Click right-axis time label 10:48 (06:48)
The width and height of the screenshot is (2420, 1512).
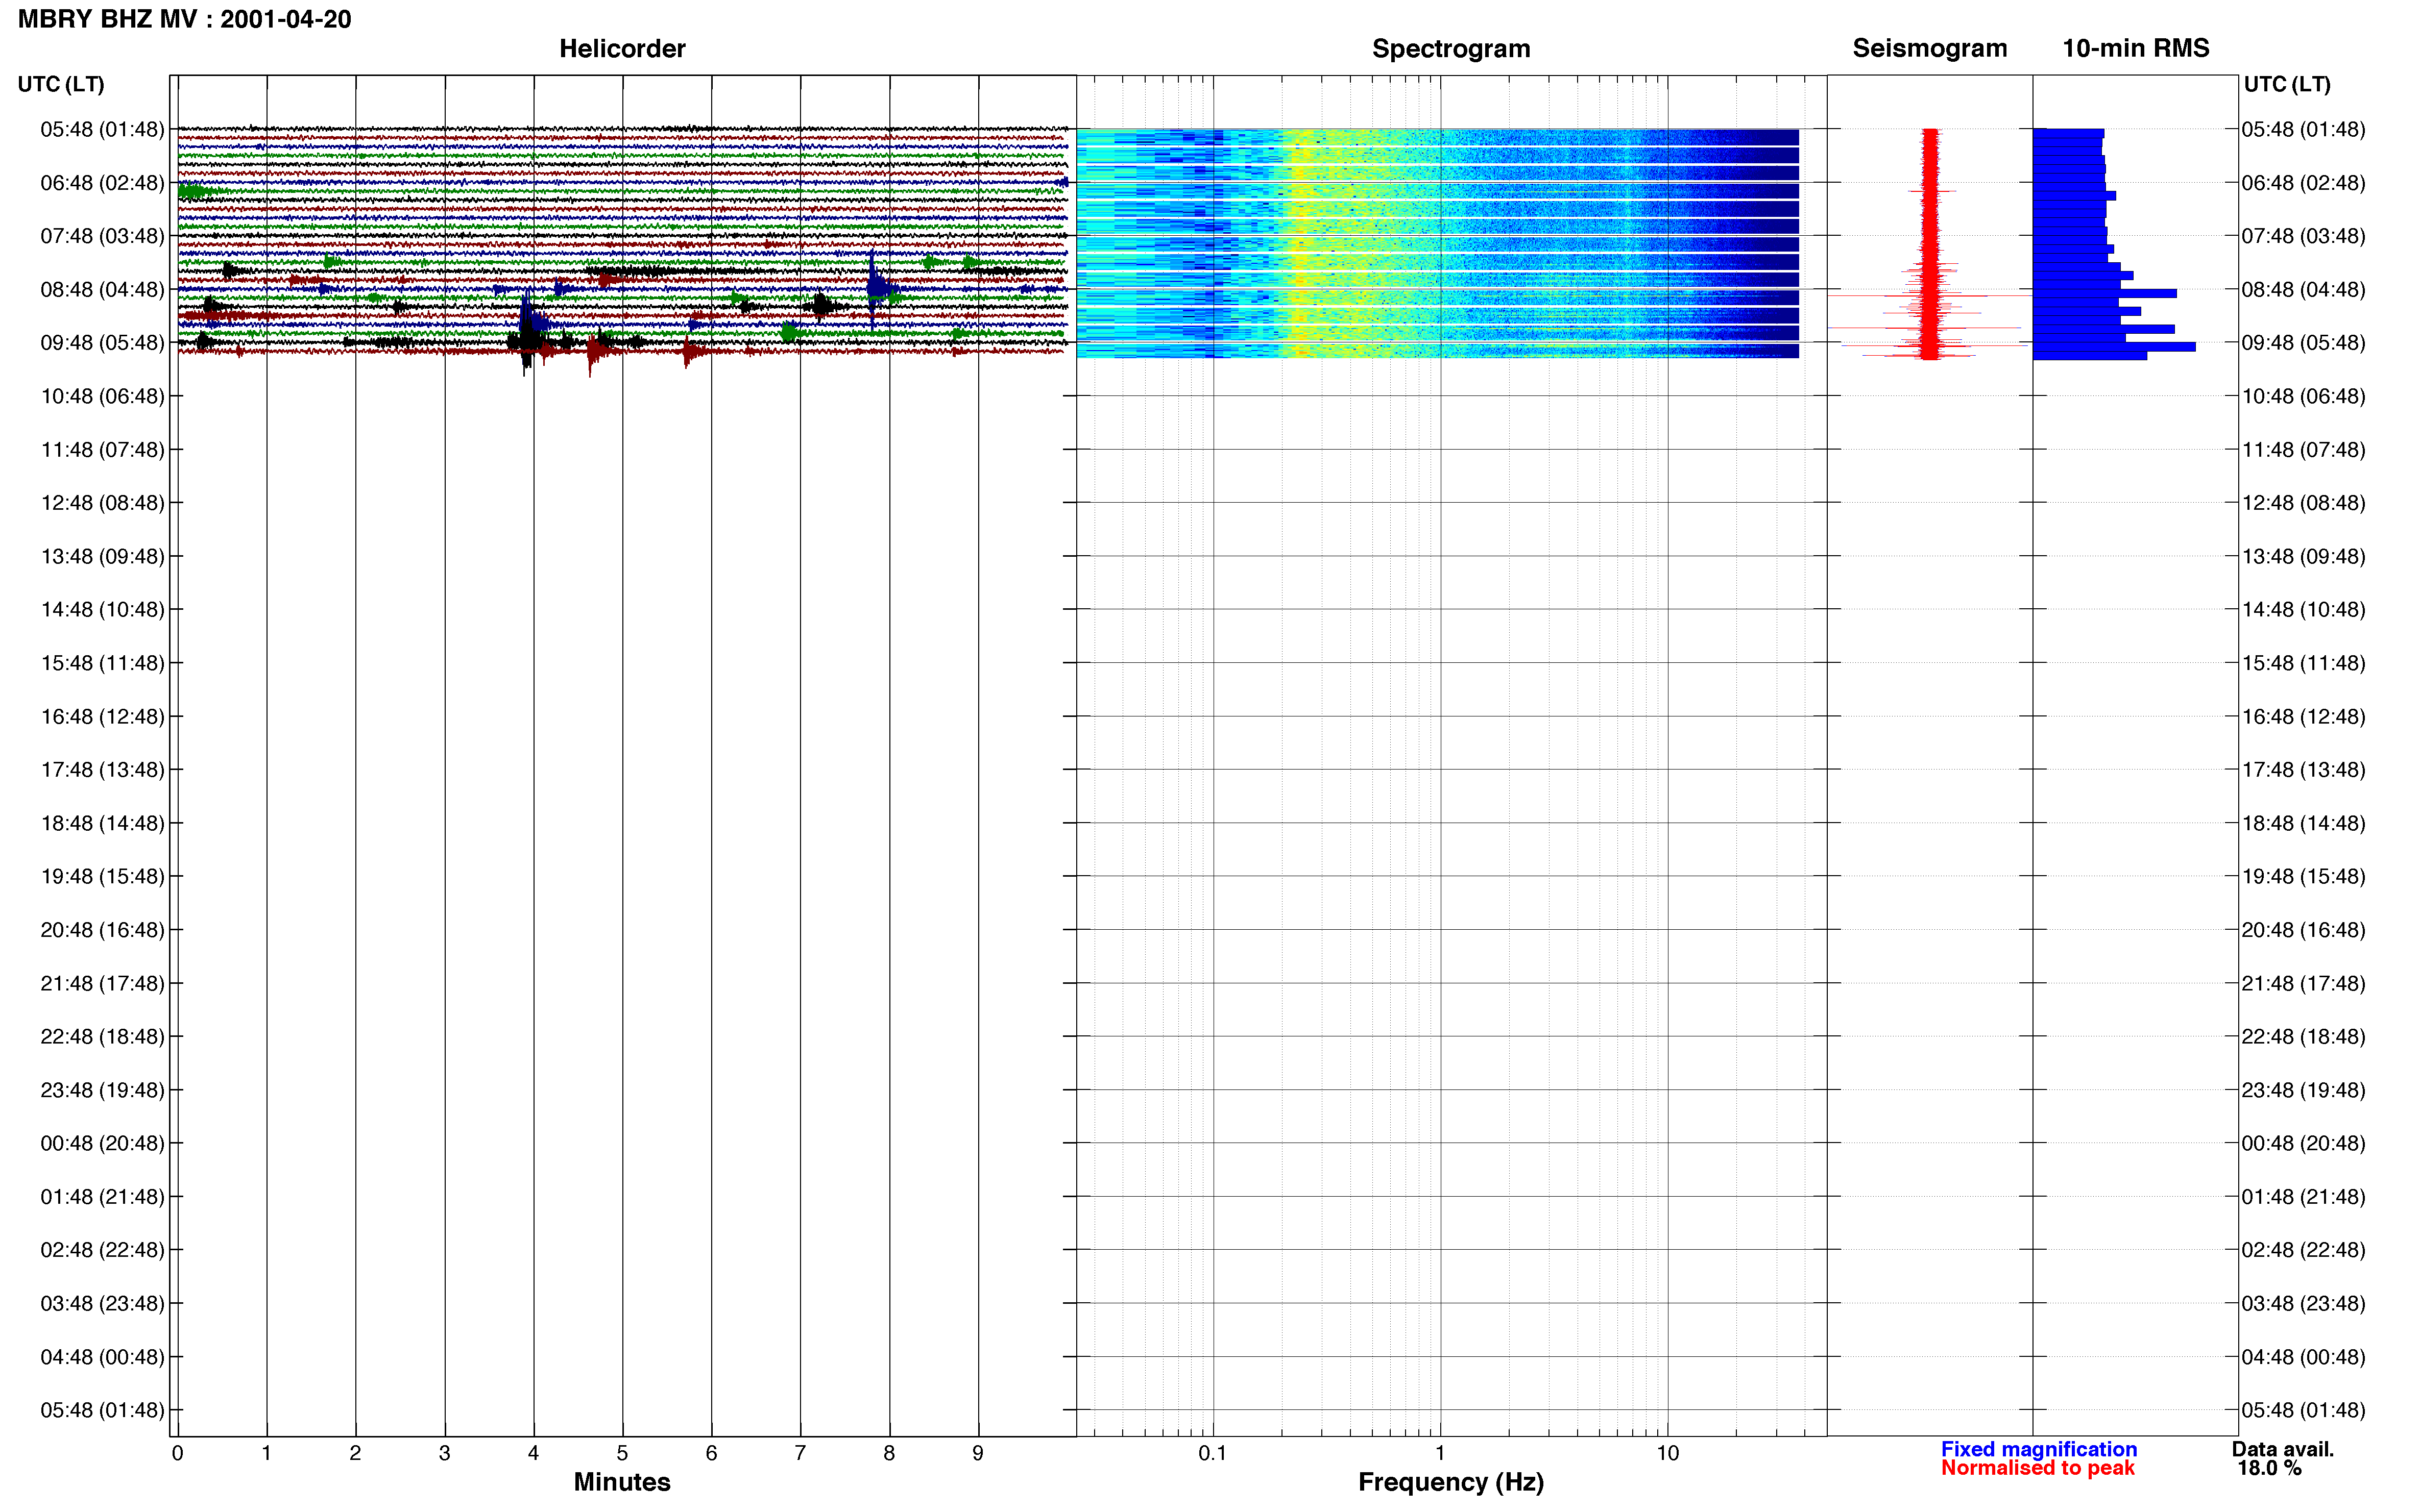[2303, 396]
